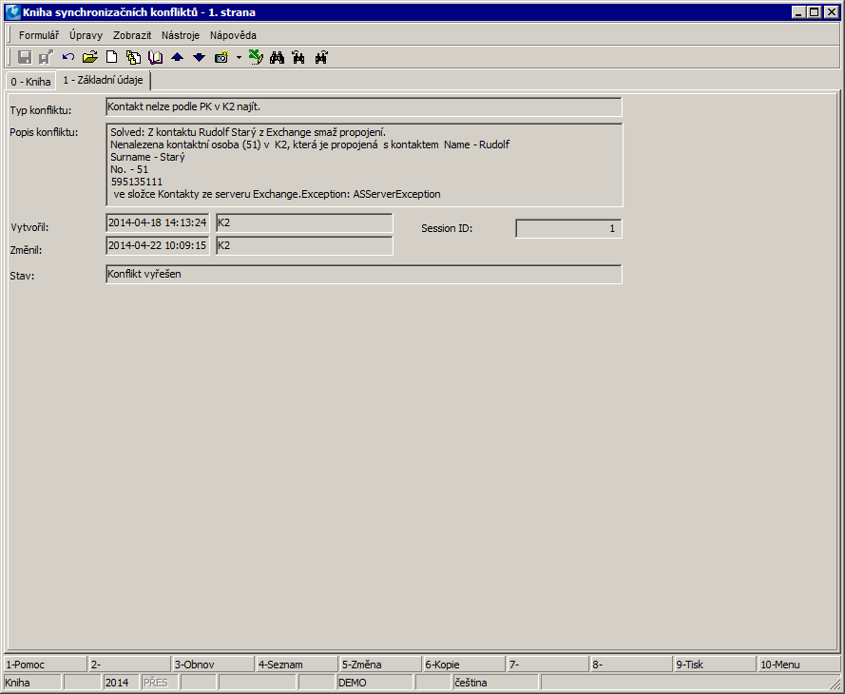Click the 10-Menu function key button
The width and height of the screenshot is (845, 694).
799,665
